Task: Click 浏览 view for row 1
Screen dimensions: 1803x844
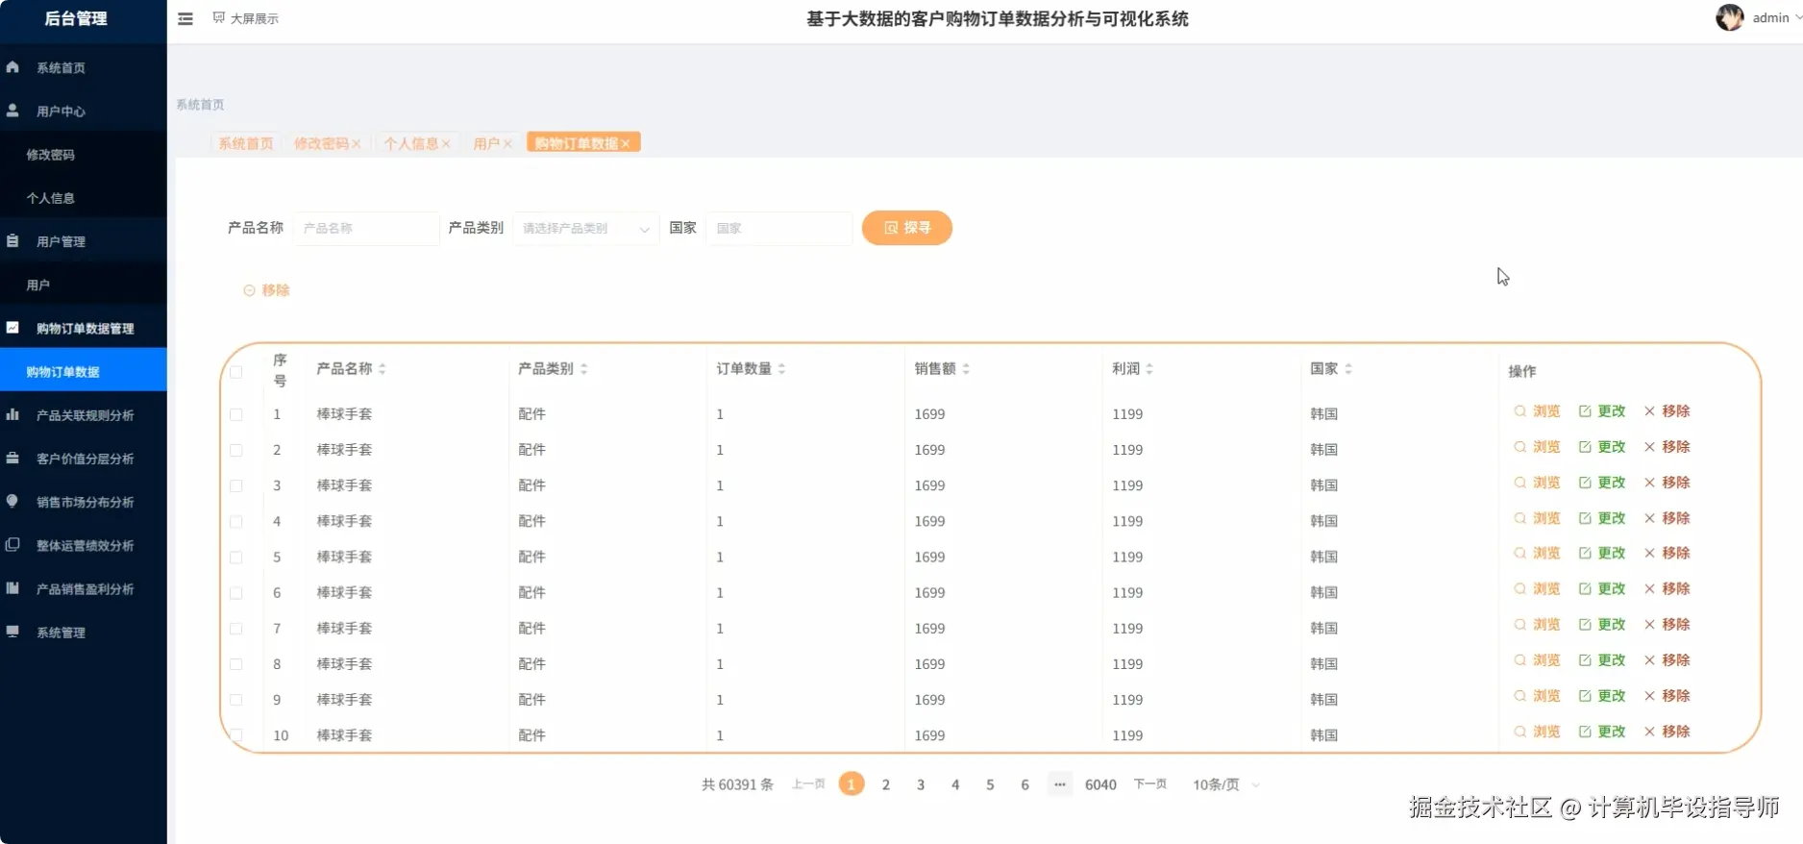Action: pos(1537,411)
